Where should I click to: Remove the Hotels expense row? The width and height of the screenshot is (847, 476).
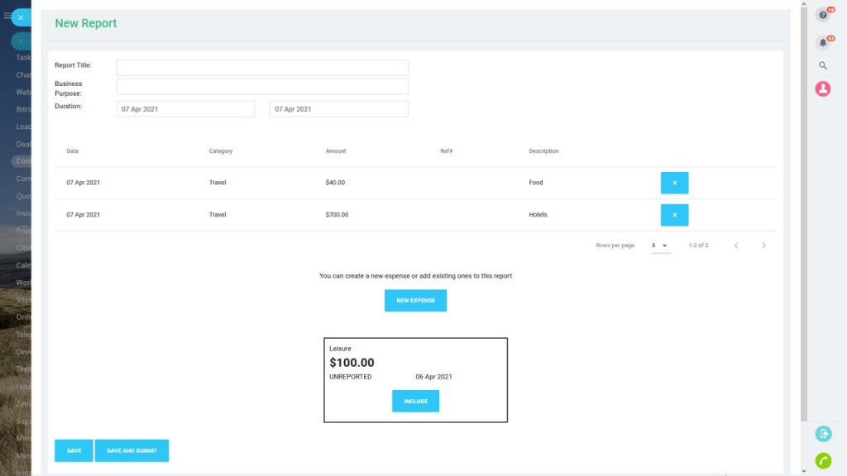[674, 215]
